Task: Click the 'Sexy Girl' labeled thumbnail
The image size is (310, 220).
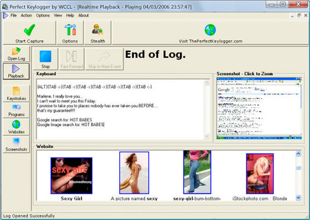Action: coord(71,175)
